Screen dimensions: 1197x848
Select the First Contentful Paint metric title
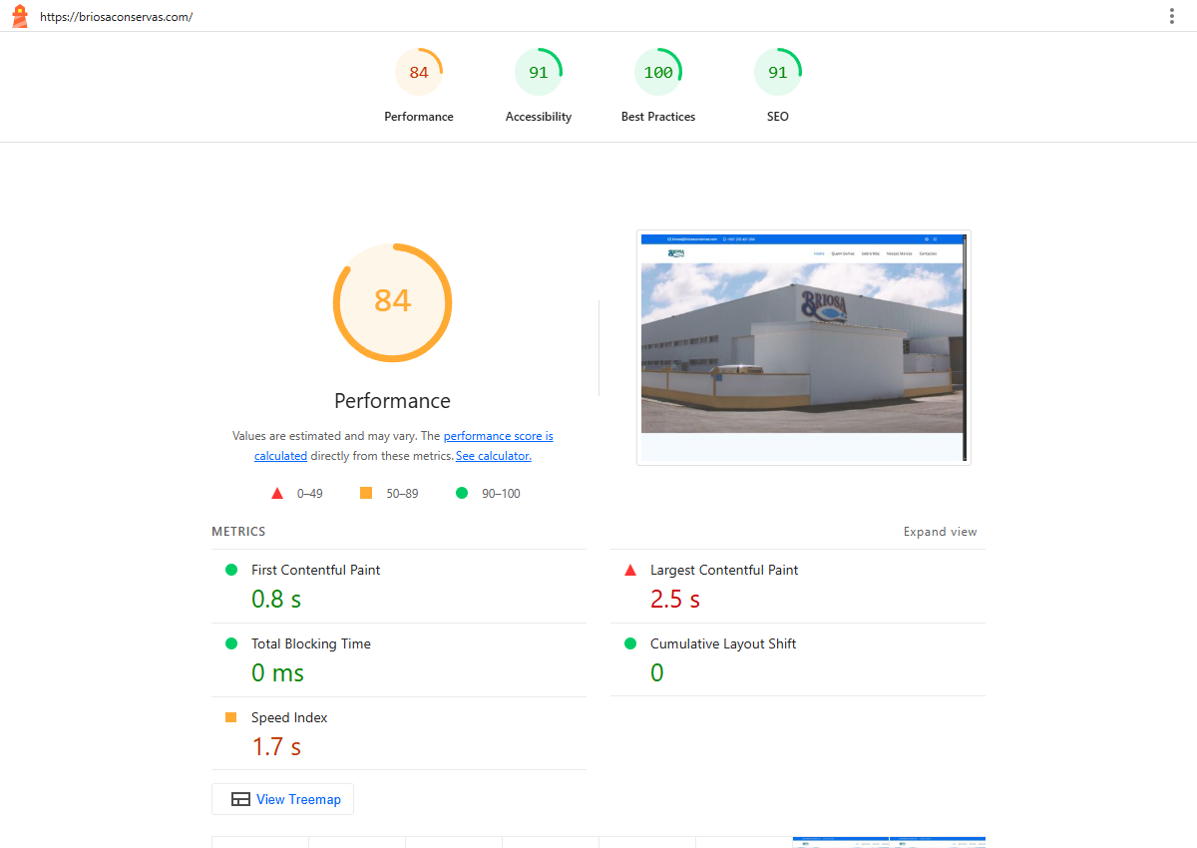pyautogui.click(x=316, y=570)
